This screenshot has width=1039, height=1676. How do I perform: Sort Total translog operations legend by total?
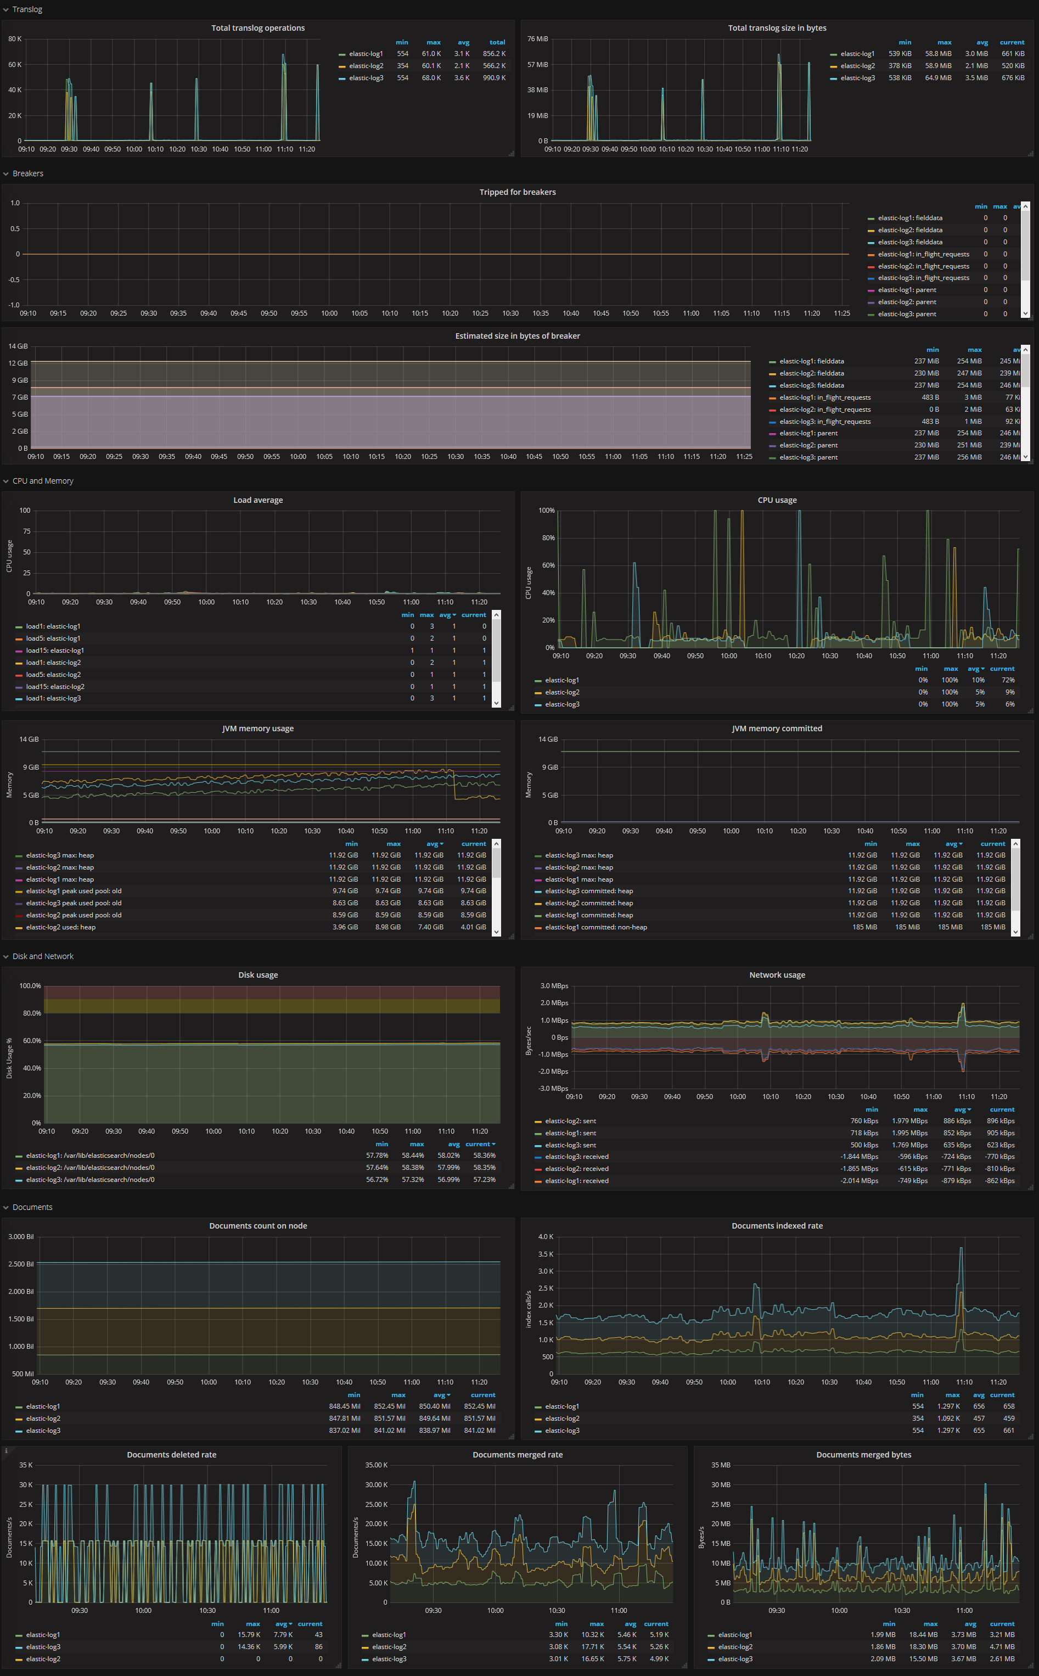(x=497, y=43)
